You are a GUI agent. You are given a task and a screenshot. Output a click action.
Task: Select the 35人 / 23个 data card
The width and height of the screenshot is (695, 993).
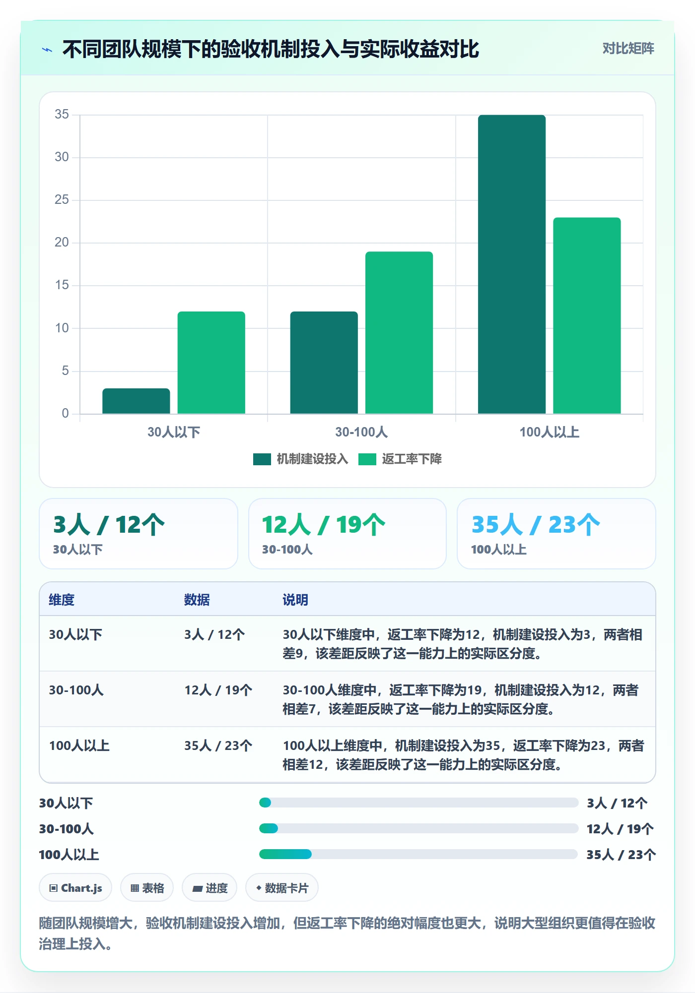[556, 534]
